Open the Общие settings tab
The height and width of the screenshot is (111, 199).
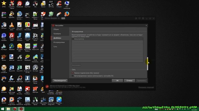[x=56, y=29]
